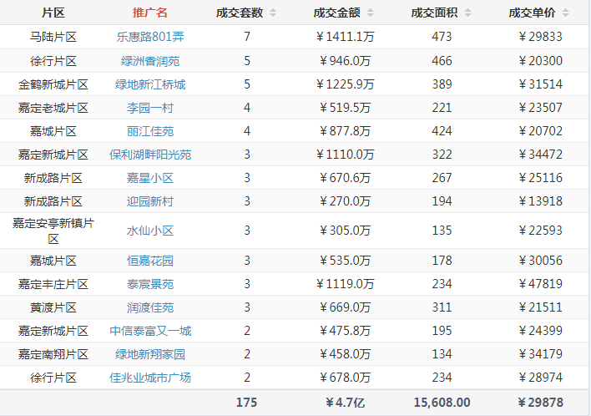Visit the 绿地新翔家园 link
The height and width of the screenshot is (416, 591).
point(150,354)
